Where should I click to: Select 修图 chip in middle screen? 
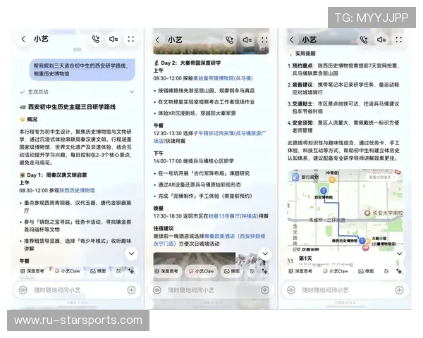(232, 271)
